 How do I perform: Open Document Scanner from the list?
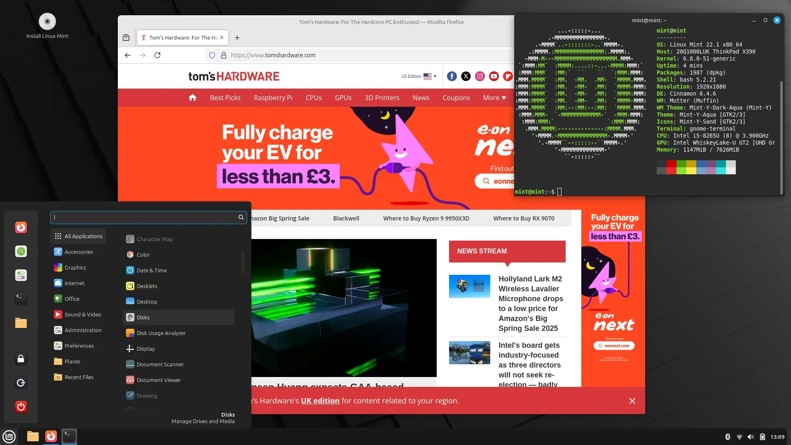tap(178, 364)
